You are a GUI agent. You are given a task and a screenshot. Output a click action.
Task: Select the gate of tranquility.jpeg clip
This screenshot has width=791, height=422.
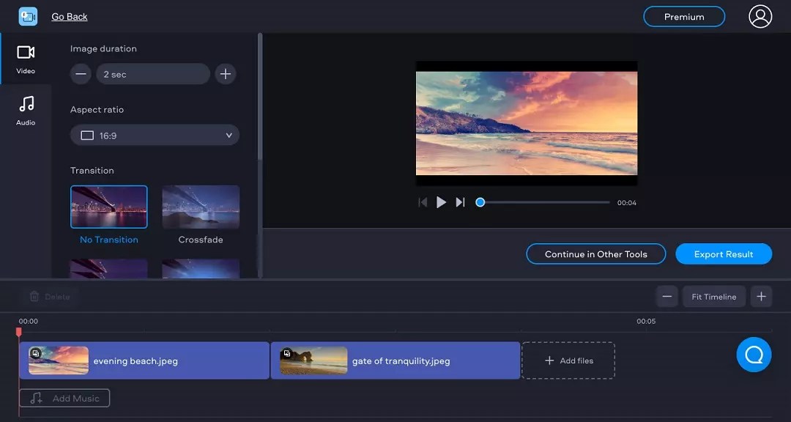(395, 360)
